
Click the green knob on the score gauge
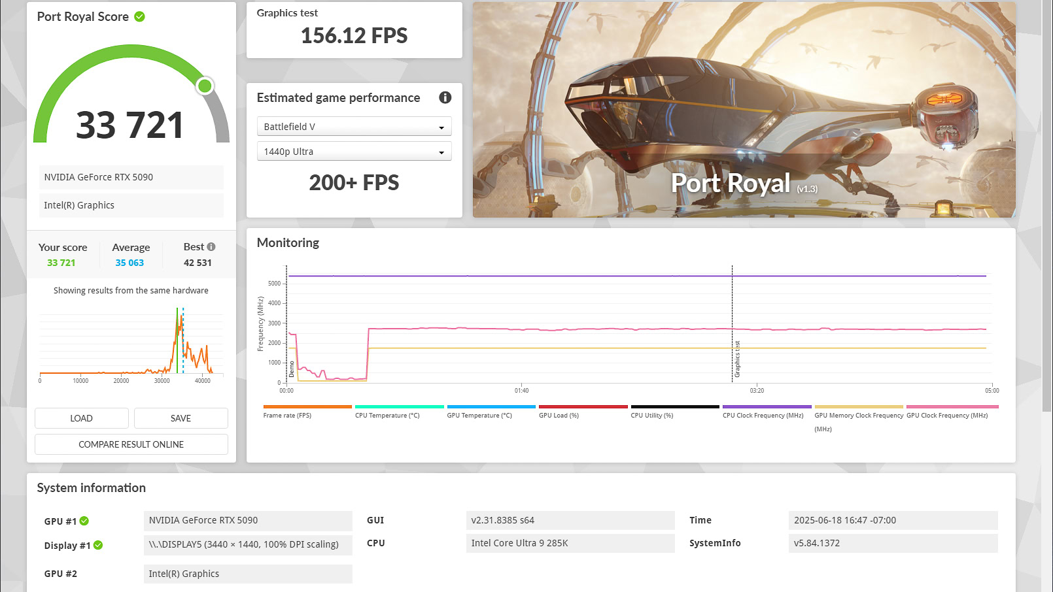[205, 86]
